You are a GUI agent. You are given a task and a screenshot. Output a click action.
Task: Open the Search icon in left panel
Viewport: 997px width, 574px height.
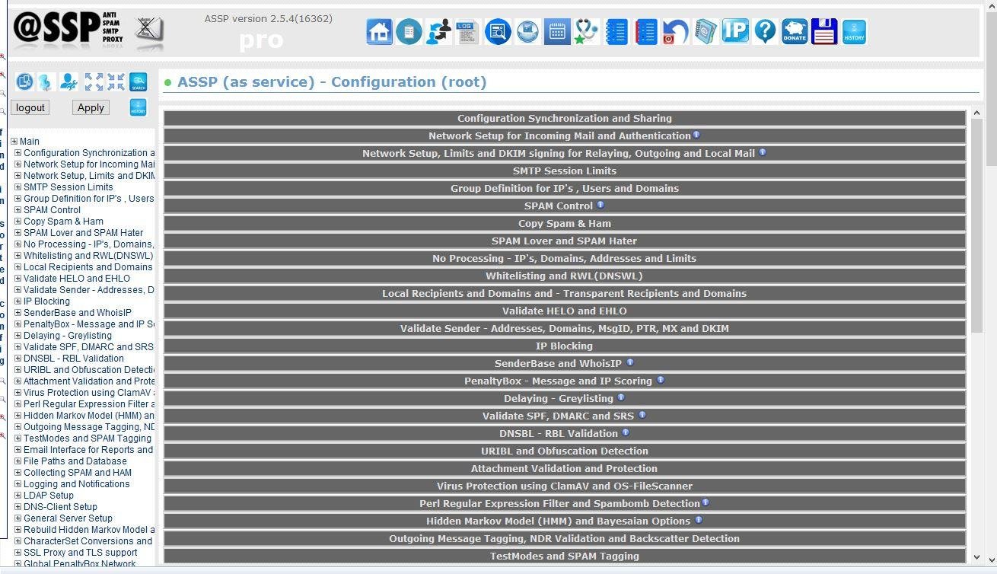coord(138,81)
